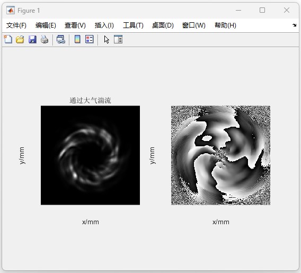Print the figure using the printer icon
Viewport: 301px width, 273px height.
pyautogui.click(x=45, y=39)
